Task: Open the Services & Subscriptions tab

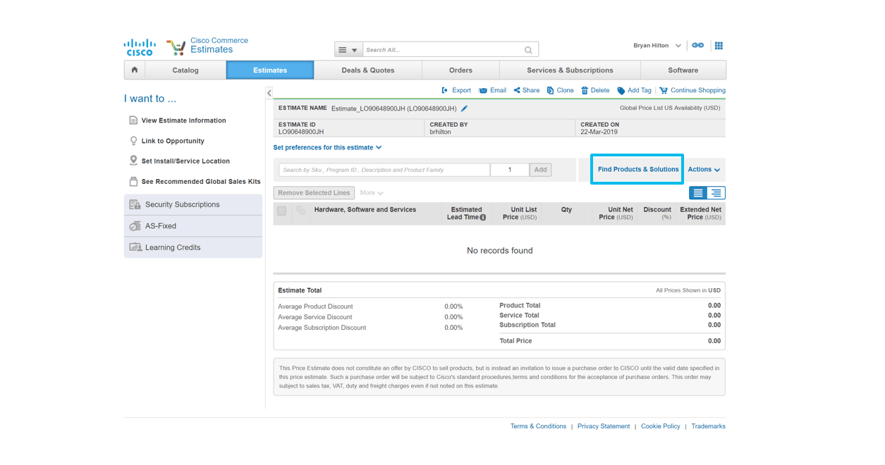Action: coord(570,70)
